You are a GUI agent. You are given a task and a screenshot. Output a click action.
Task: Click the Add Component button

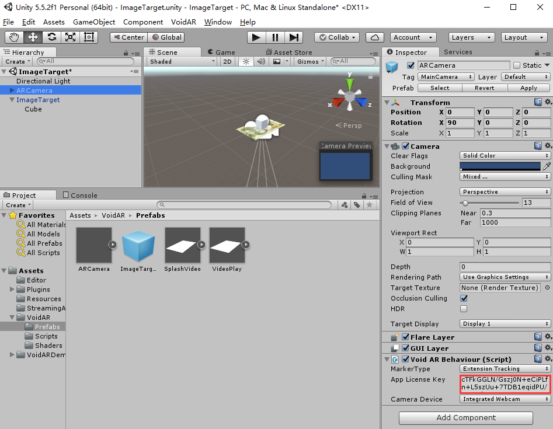click(466, 418)
